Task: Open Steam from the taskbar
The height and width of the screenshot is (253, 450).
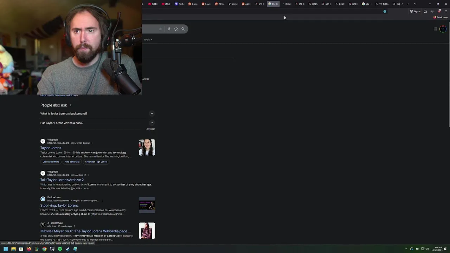Action: [67, 249]
